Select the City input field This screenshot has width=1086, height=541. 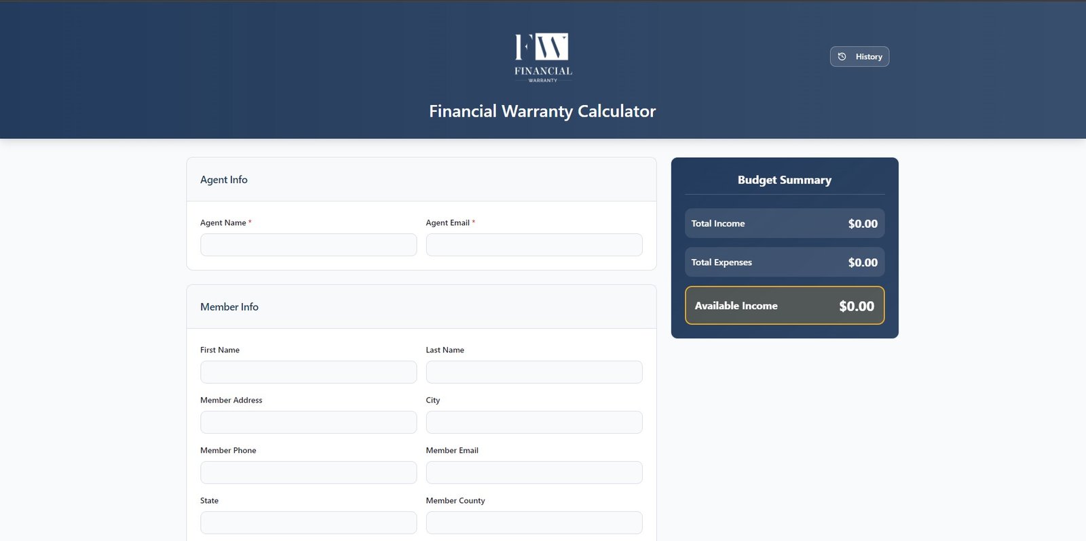534,422
